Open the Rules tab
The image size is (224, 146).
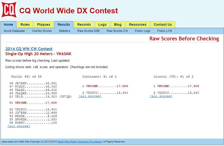(x=25, y=25)
